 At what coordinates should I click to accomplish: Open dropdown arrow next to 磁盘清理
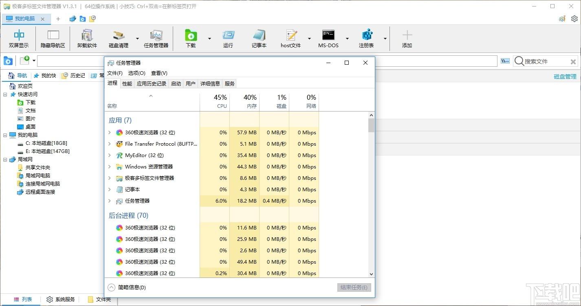point(137,39)
